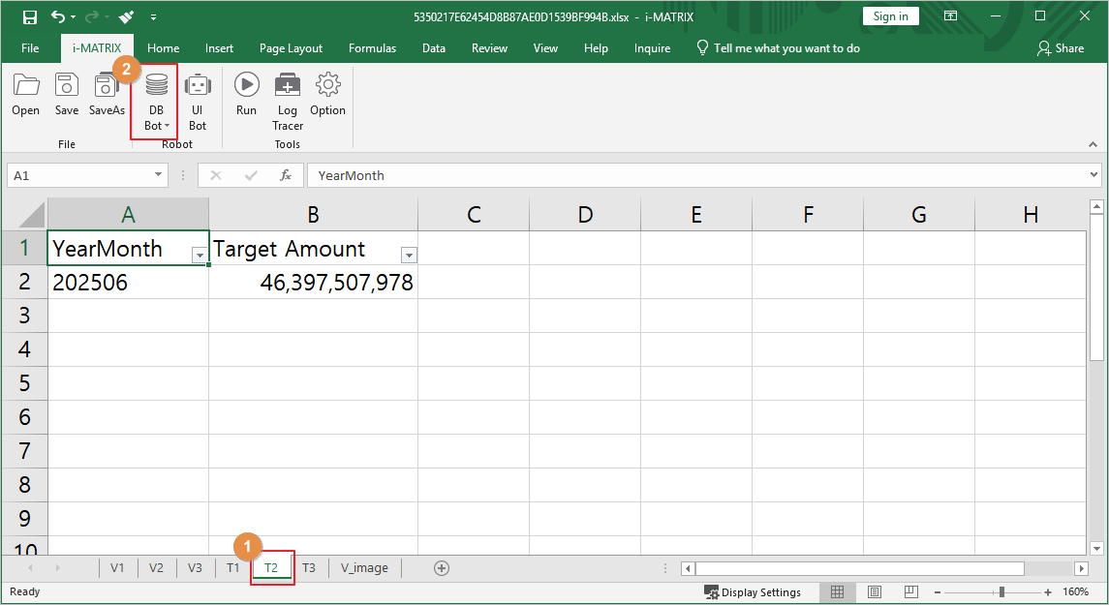
Task: Click the Save icon in ribbon
Action: point(67,95)
